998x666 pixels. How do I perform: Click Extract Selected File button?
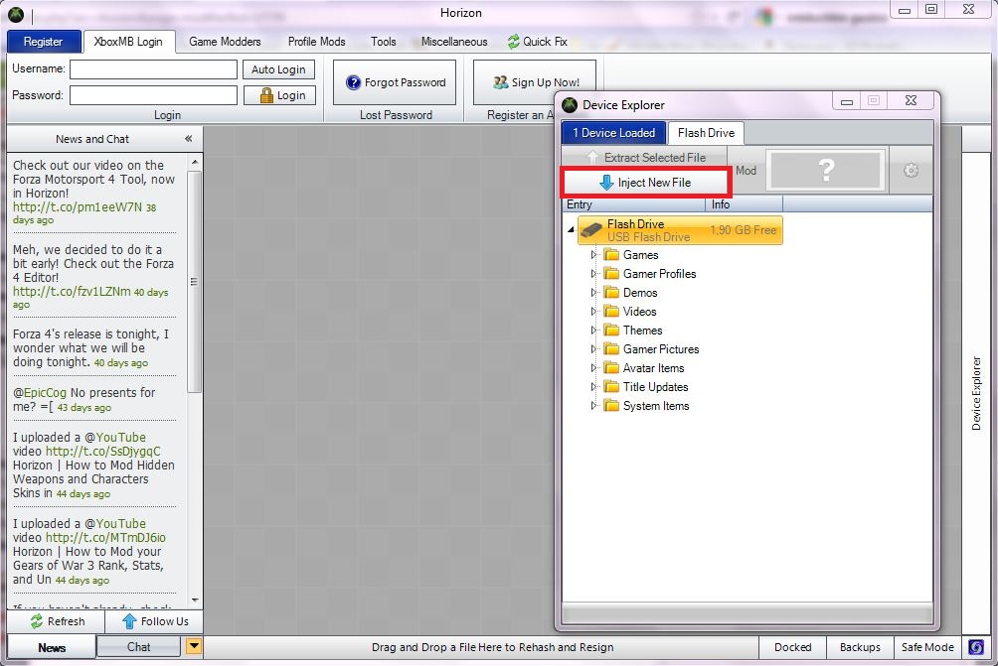[x=645, y=157]
